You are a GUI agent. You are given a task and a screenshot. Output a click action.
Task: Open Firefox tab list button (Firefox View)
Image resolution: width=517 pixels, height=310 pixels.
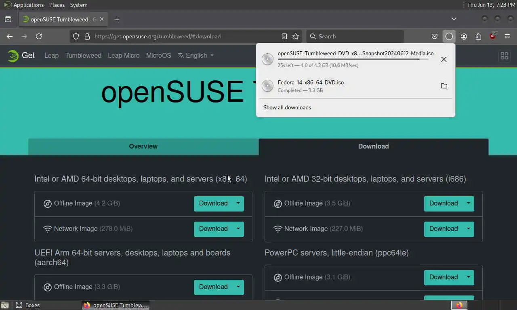(8, 19)
